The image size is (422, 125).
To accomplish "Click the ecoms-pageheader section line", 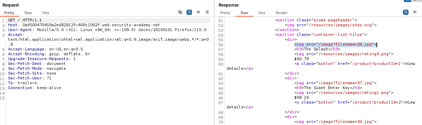I will pyautogui.click(x=316, y=20).
